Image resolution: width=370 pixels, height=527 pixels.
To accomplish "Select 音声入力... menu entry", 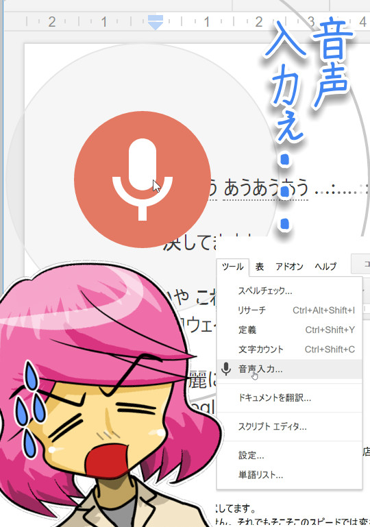I will coord(289,369).
